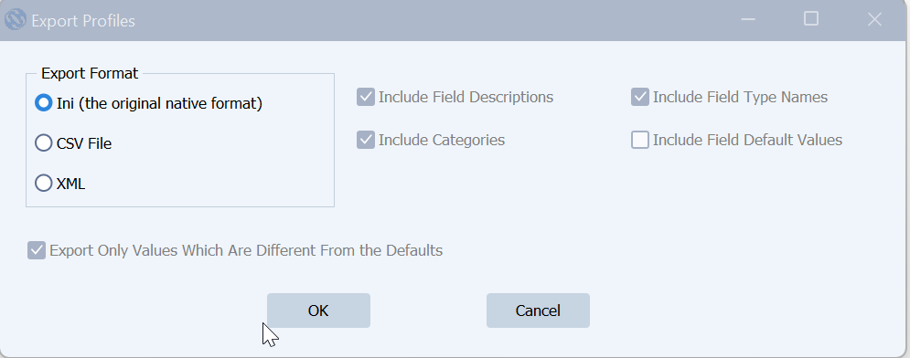Click the application icon in title bar

pyautogui.click(x=15, y=20)
